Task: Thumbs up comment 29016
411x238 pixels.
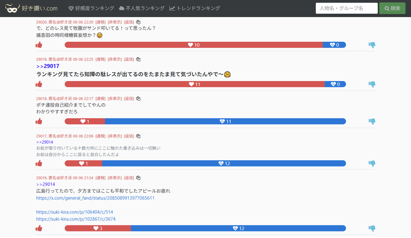Action: tap(39, 228)
